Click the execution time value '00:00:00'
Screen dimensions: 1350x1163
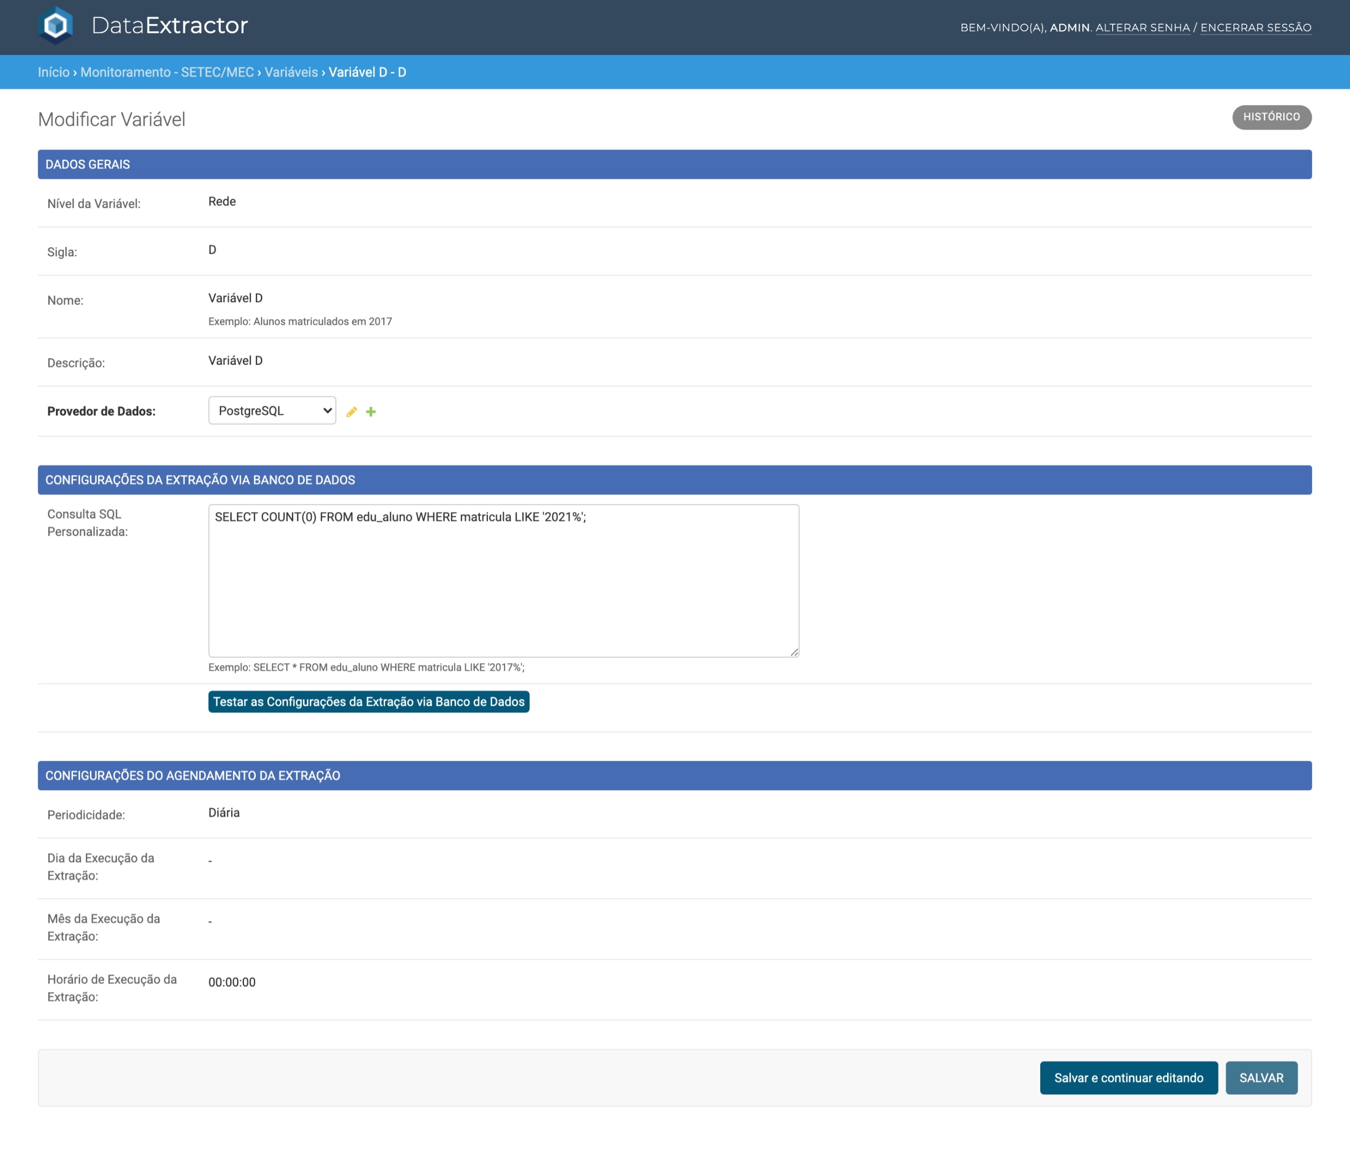(232, 982)
